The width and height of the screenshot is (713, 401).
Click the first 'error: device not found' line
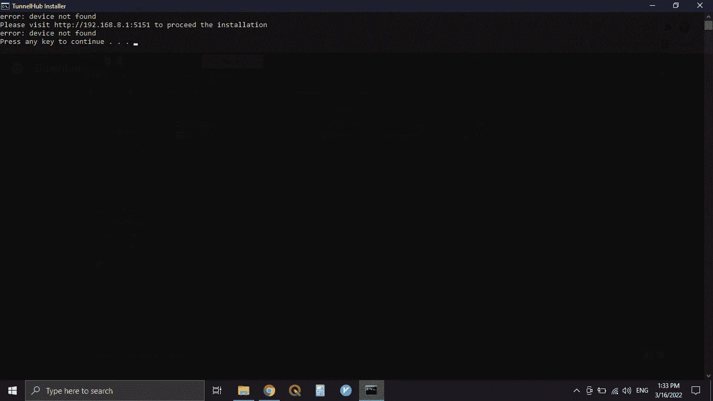pos(48,17)
